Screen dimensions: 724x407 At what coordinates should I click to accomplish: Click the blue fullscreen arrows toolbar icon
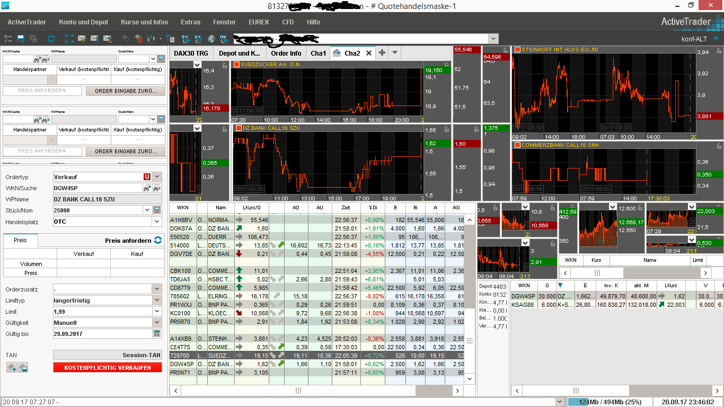click(x=69, y=38)
